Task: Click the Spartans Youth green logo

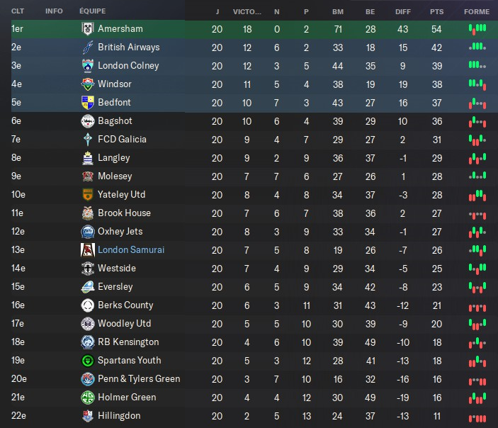Action: tap(87, 361)
